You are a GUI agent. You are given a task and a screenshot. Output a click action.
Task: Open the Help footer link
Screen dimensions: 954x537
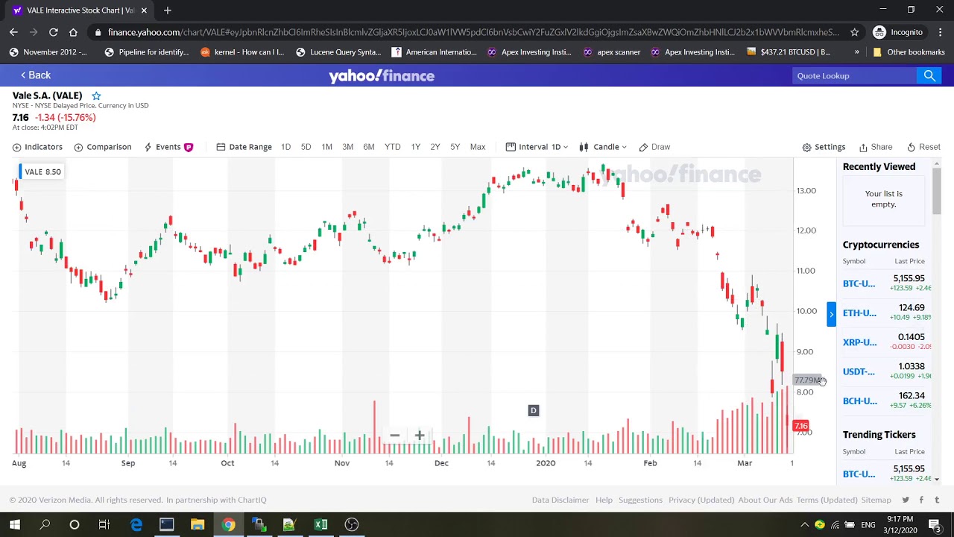pos(604,500)
